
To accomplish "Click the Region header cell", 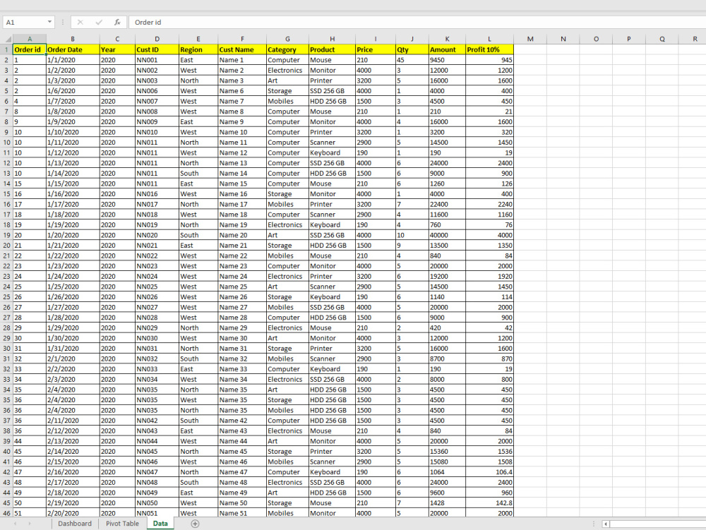I will [198, 49].
